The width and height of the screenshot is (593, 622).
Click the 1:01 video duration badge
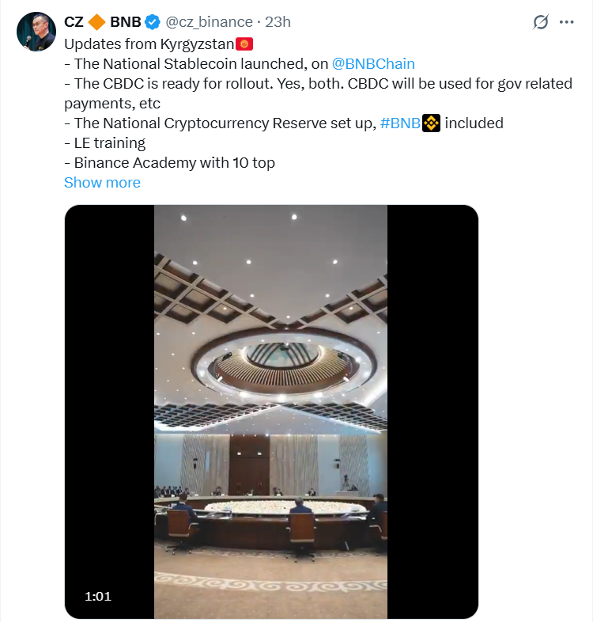click(x=98, y=596)
